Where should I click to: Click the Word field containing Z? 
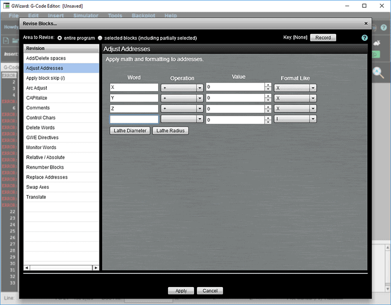point(134,108)
